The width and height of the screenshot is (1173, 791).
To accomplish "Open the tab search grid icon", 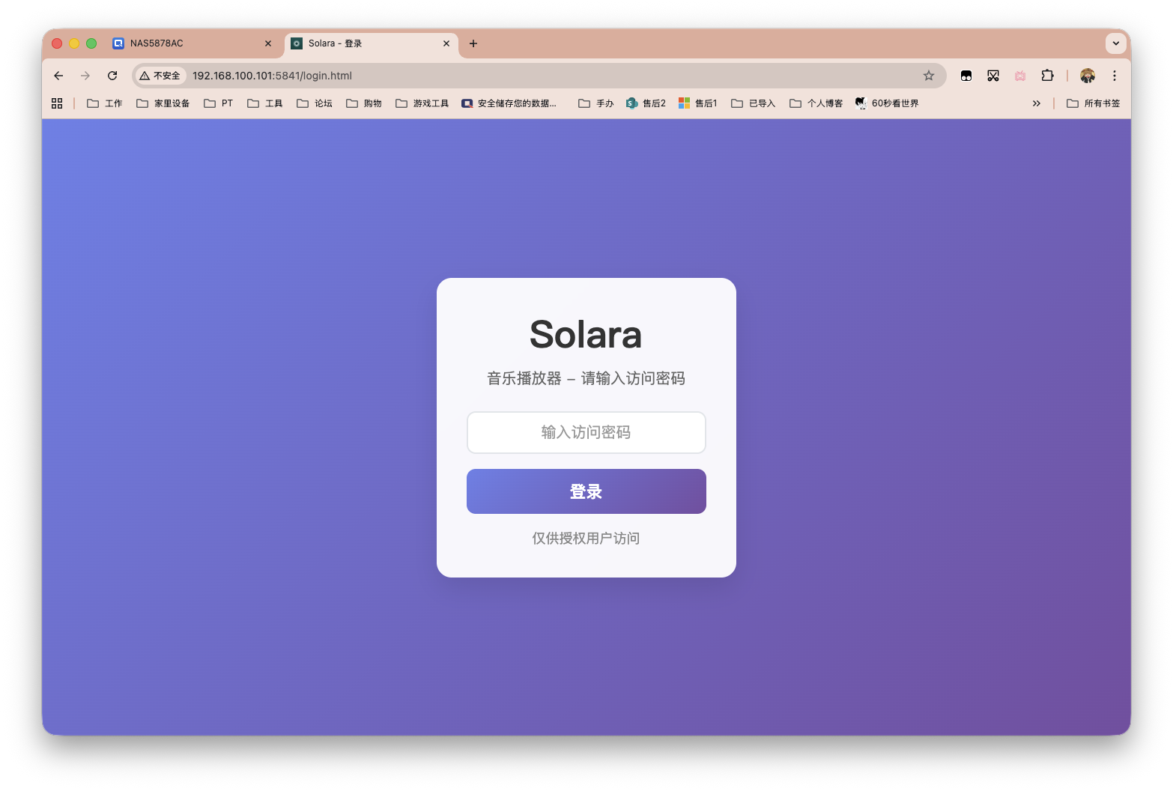I will point(56,103).
